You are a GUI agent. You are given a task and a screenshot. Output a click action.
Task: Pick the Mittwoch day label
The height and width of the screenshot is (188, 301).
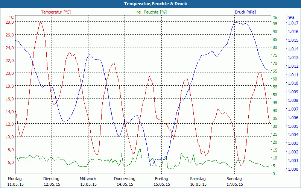(88, 179)
